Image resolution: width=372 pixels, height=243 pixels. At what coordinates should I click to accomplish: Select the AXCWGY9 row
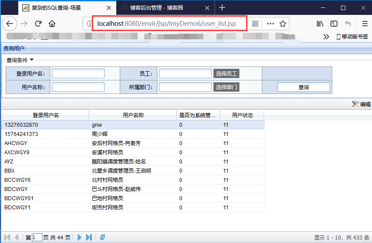point(133,153)
